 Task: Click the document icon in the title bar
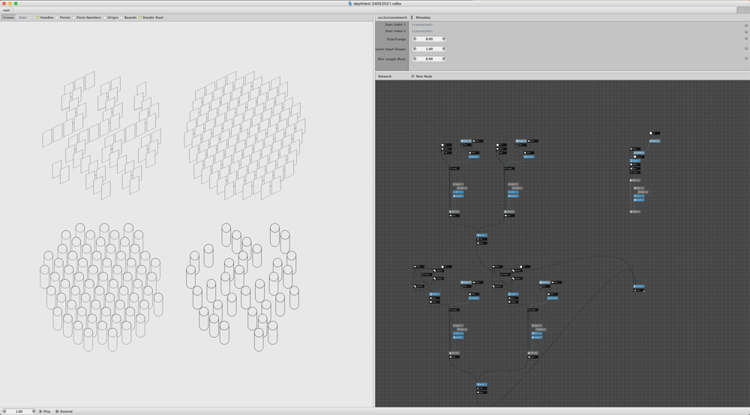(349, 3)
